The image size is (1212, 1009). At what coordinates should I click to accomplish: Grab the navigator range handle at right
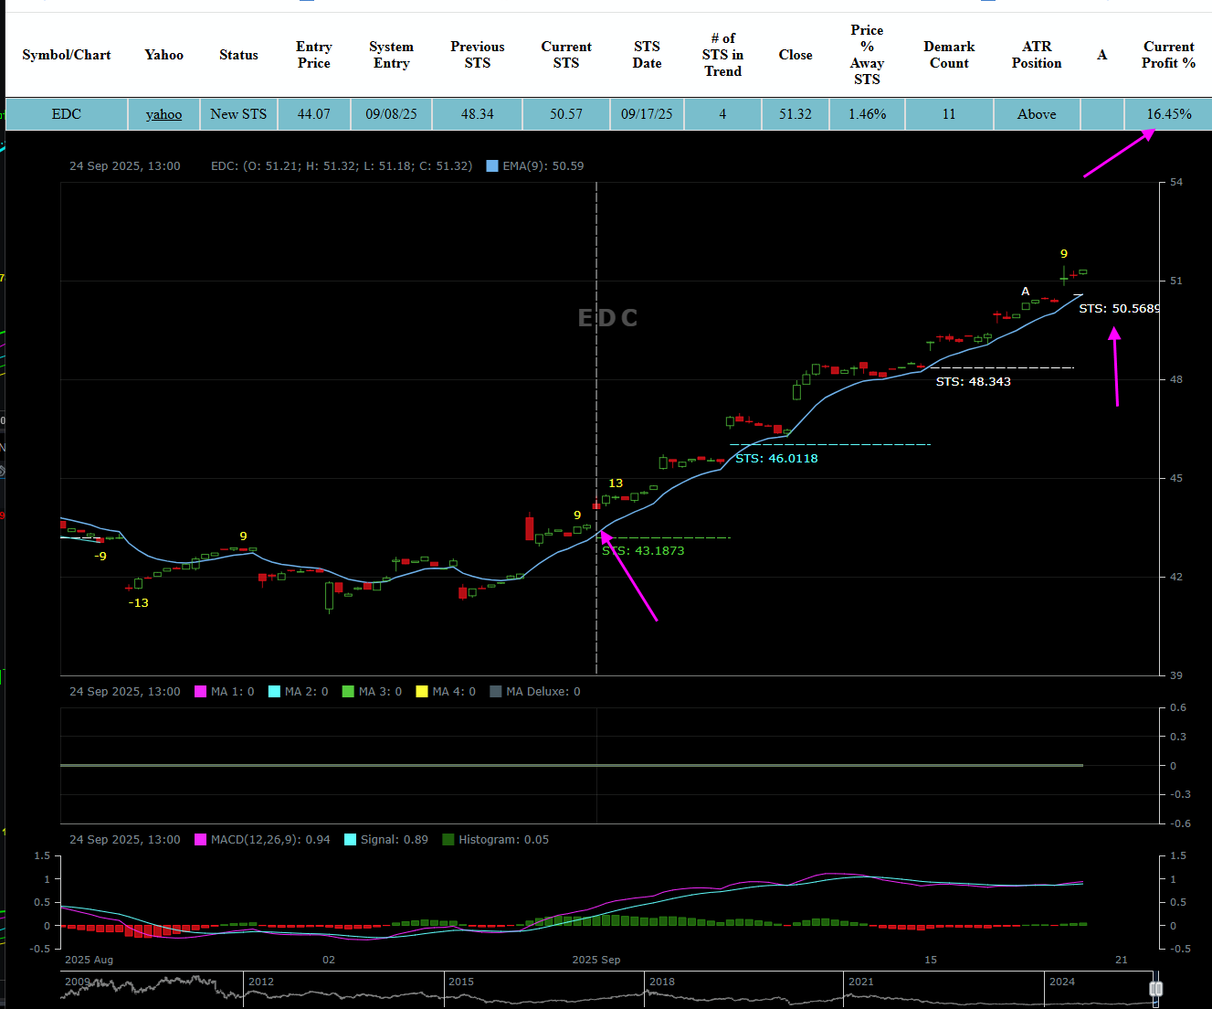(x=1155, y=989)
